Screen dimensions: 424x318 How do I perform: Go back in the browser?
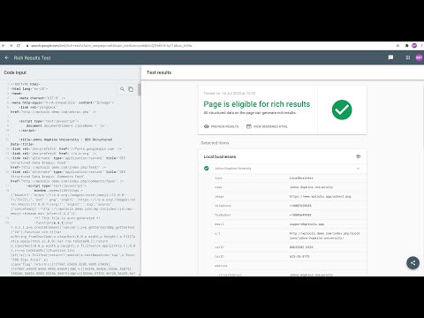pyautogui.click(x=4, y=46)
